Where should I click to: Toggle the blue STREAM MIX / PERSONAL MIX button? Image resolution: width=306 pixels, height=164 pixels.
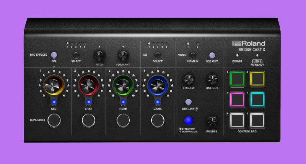[188, 121]
